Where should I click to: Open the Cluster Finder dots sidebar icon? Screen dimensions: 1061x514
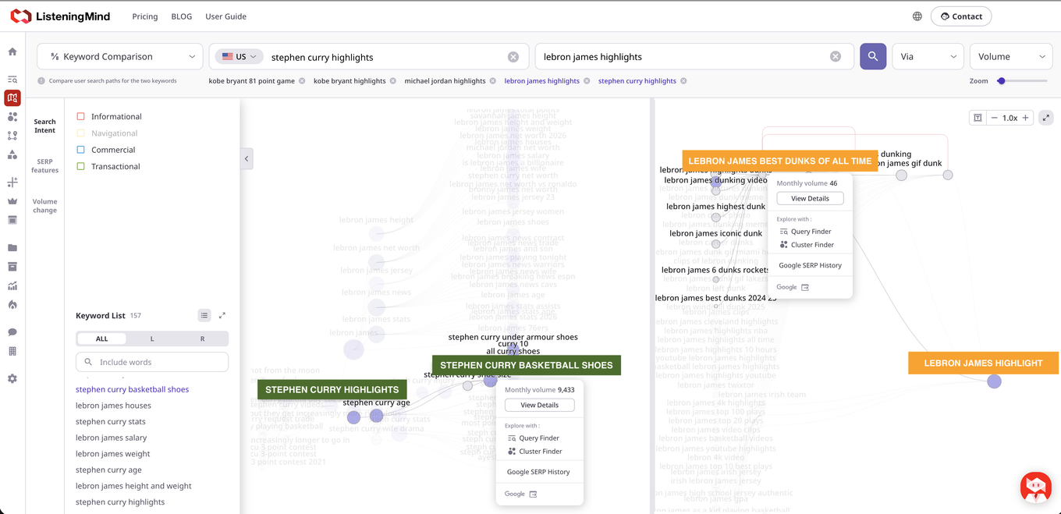coord(12,117)
